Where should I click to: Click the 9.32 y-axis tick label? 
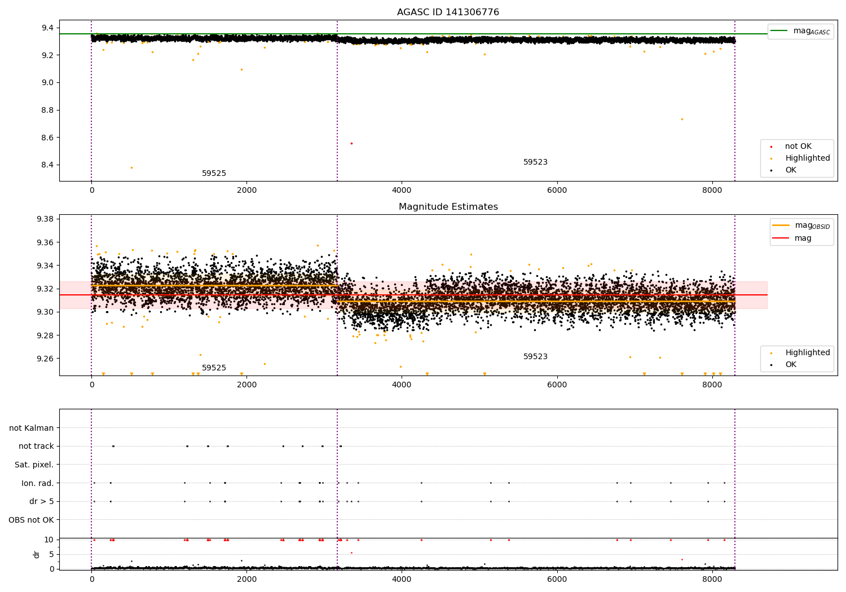click(x=45, y=289)
